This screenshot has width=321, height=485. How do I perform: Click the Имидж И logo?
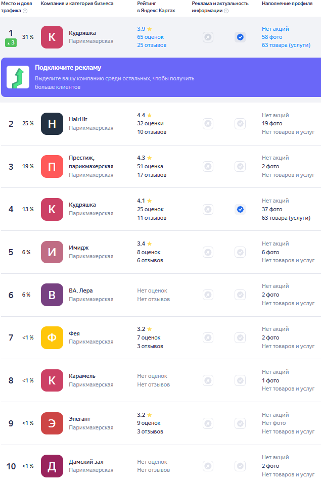point(52,252)
